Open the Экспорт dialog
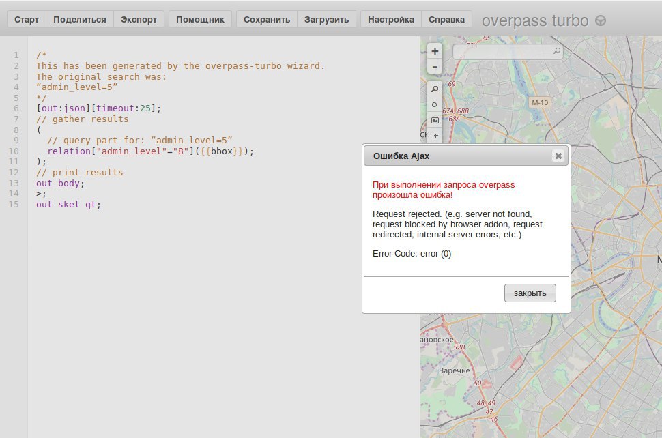 139,19
